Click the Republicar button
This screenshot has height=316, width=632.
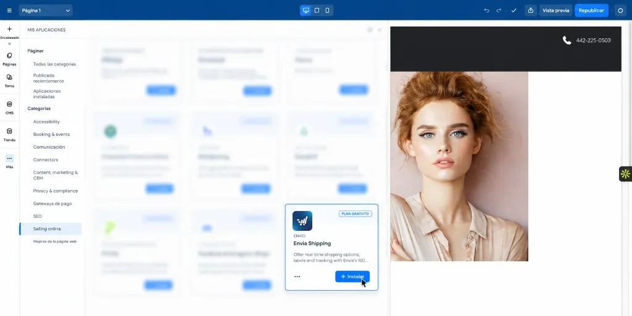(591, 10)
